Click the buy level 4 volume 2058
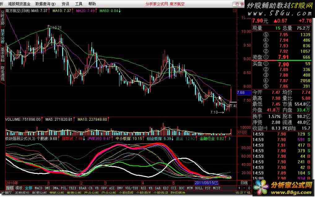315x197 pixels. tap(305, 81)
